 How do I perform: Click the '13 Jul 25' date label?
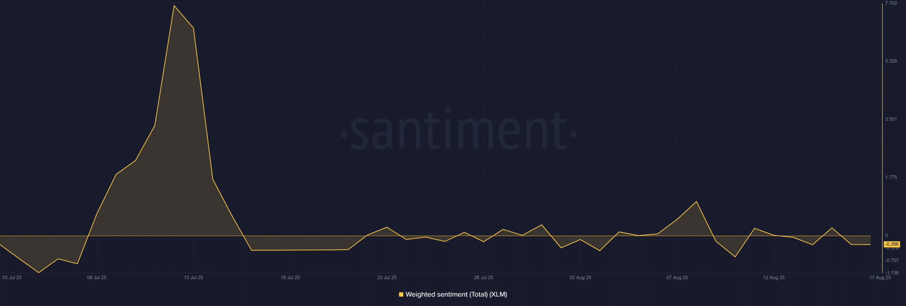pos(194,277)
